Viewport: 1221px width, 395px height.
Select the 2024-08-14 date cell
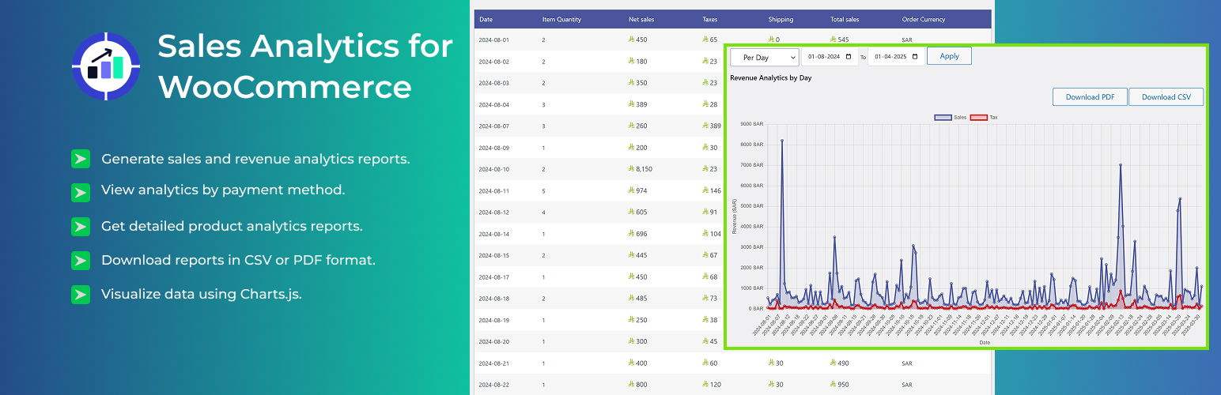click(x=493, y=235)
